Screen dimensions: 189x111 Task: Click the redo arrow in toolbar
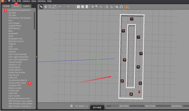pyautogui.click(x=68, y=7)
